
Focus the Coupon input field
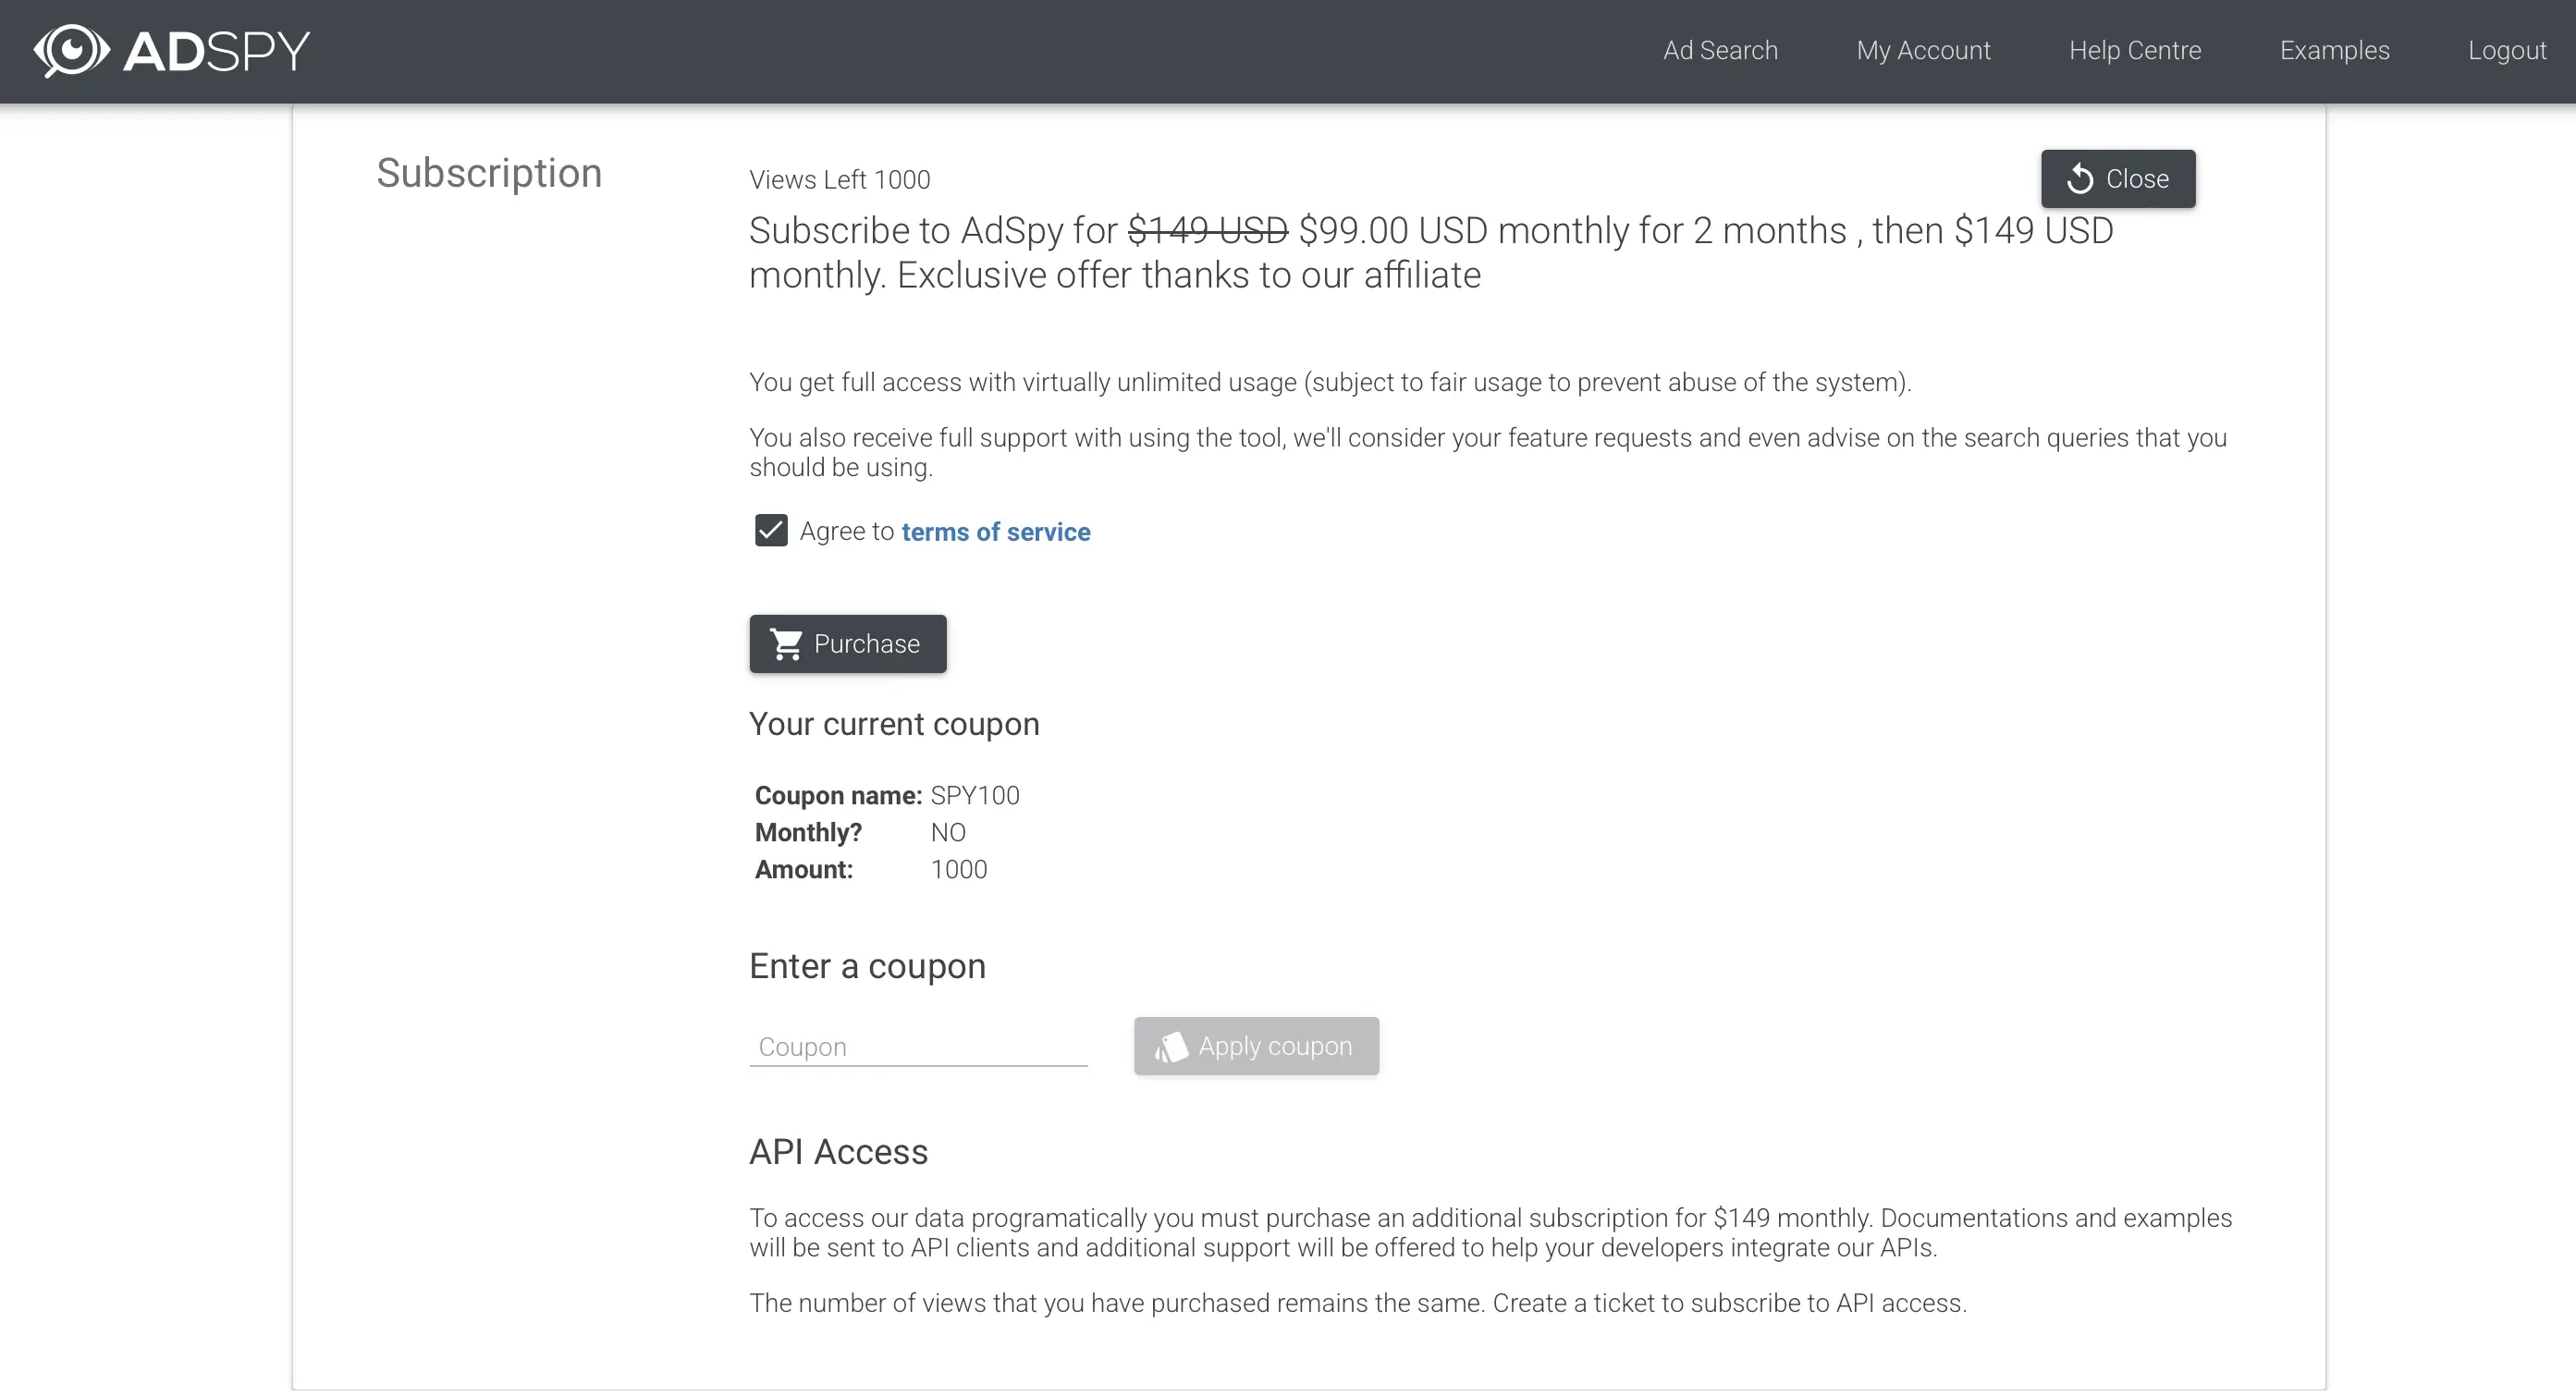(x=917, y=1047)
